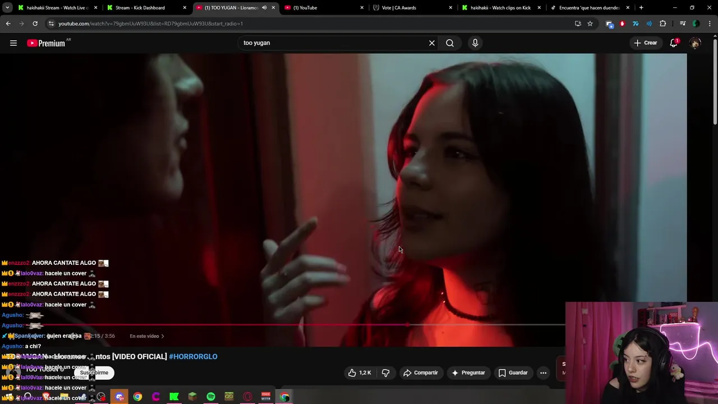The height and width of the screenshot is (404, 718).
Task: Open Minecraft block icon in taskbar
Action: 192,397
